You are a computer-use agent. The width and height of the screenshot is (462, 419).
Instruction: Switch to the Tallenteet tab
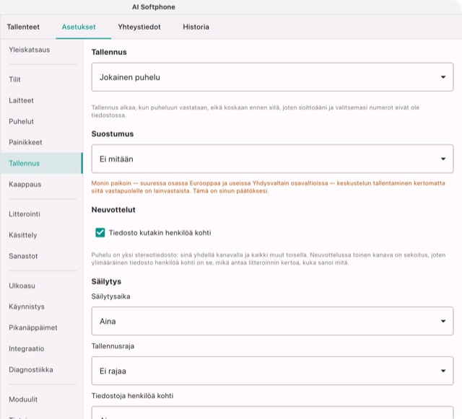point(23,27)
